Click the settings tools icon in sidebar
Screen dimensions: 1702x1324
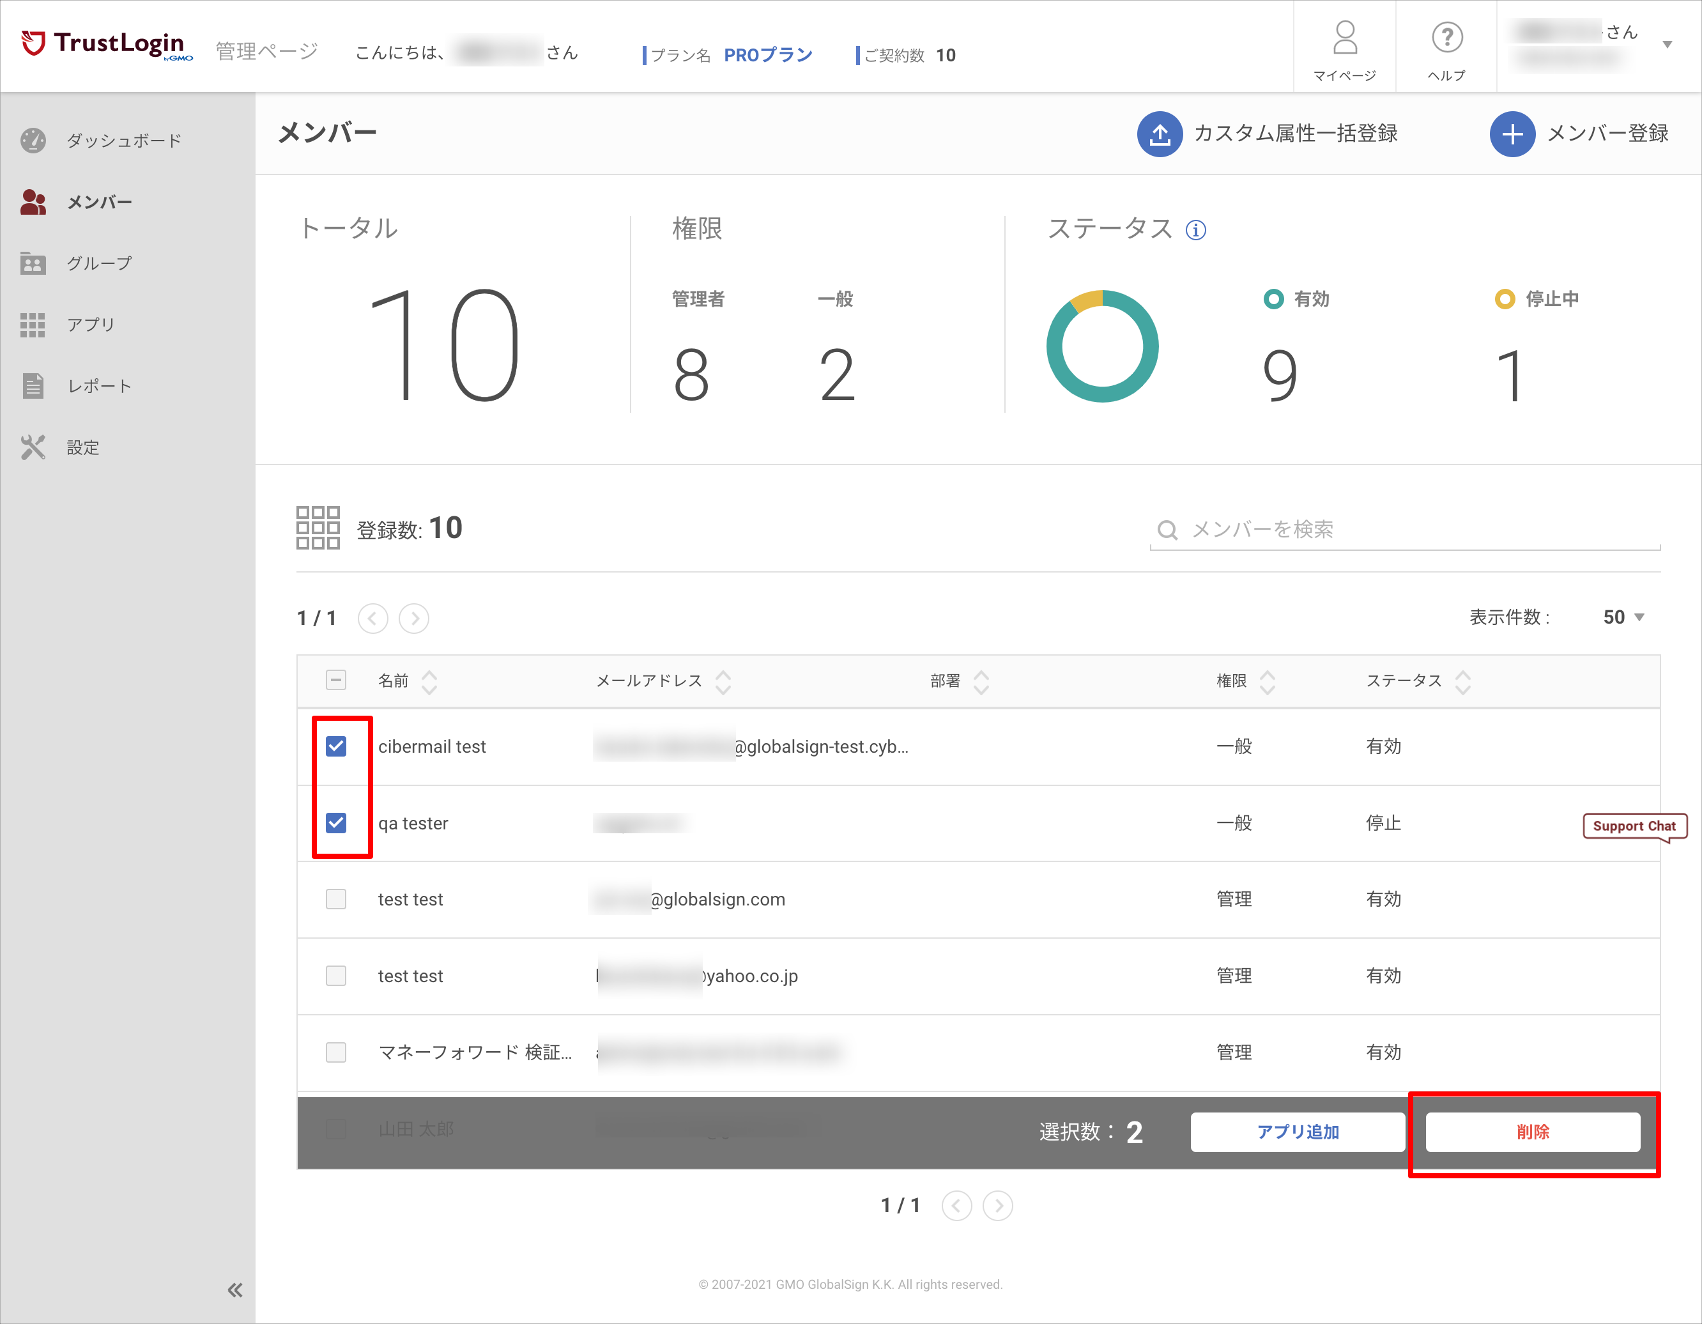click(33, 447)
